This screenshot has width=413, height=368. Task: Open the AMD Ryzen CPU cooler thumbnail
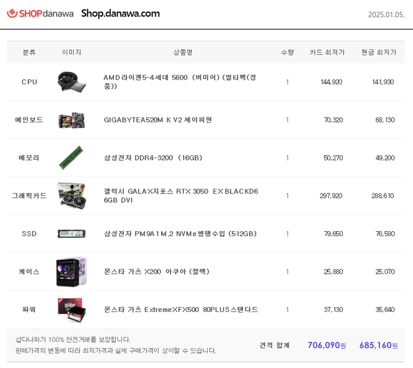71,82
